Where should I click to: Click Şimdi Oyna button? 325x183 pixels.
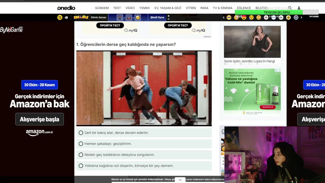(157, 17)
